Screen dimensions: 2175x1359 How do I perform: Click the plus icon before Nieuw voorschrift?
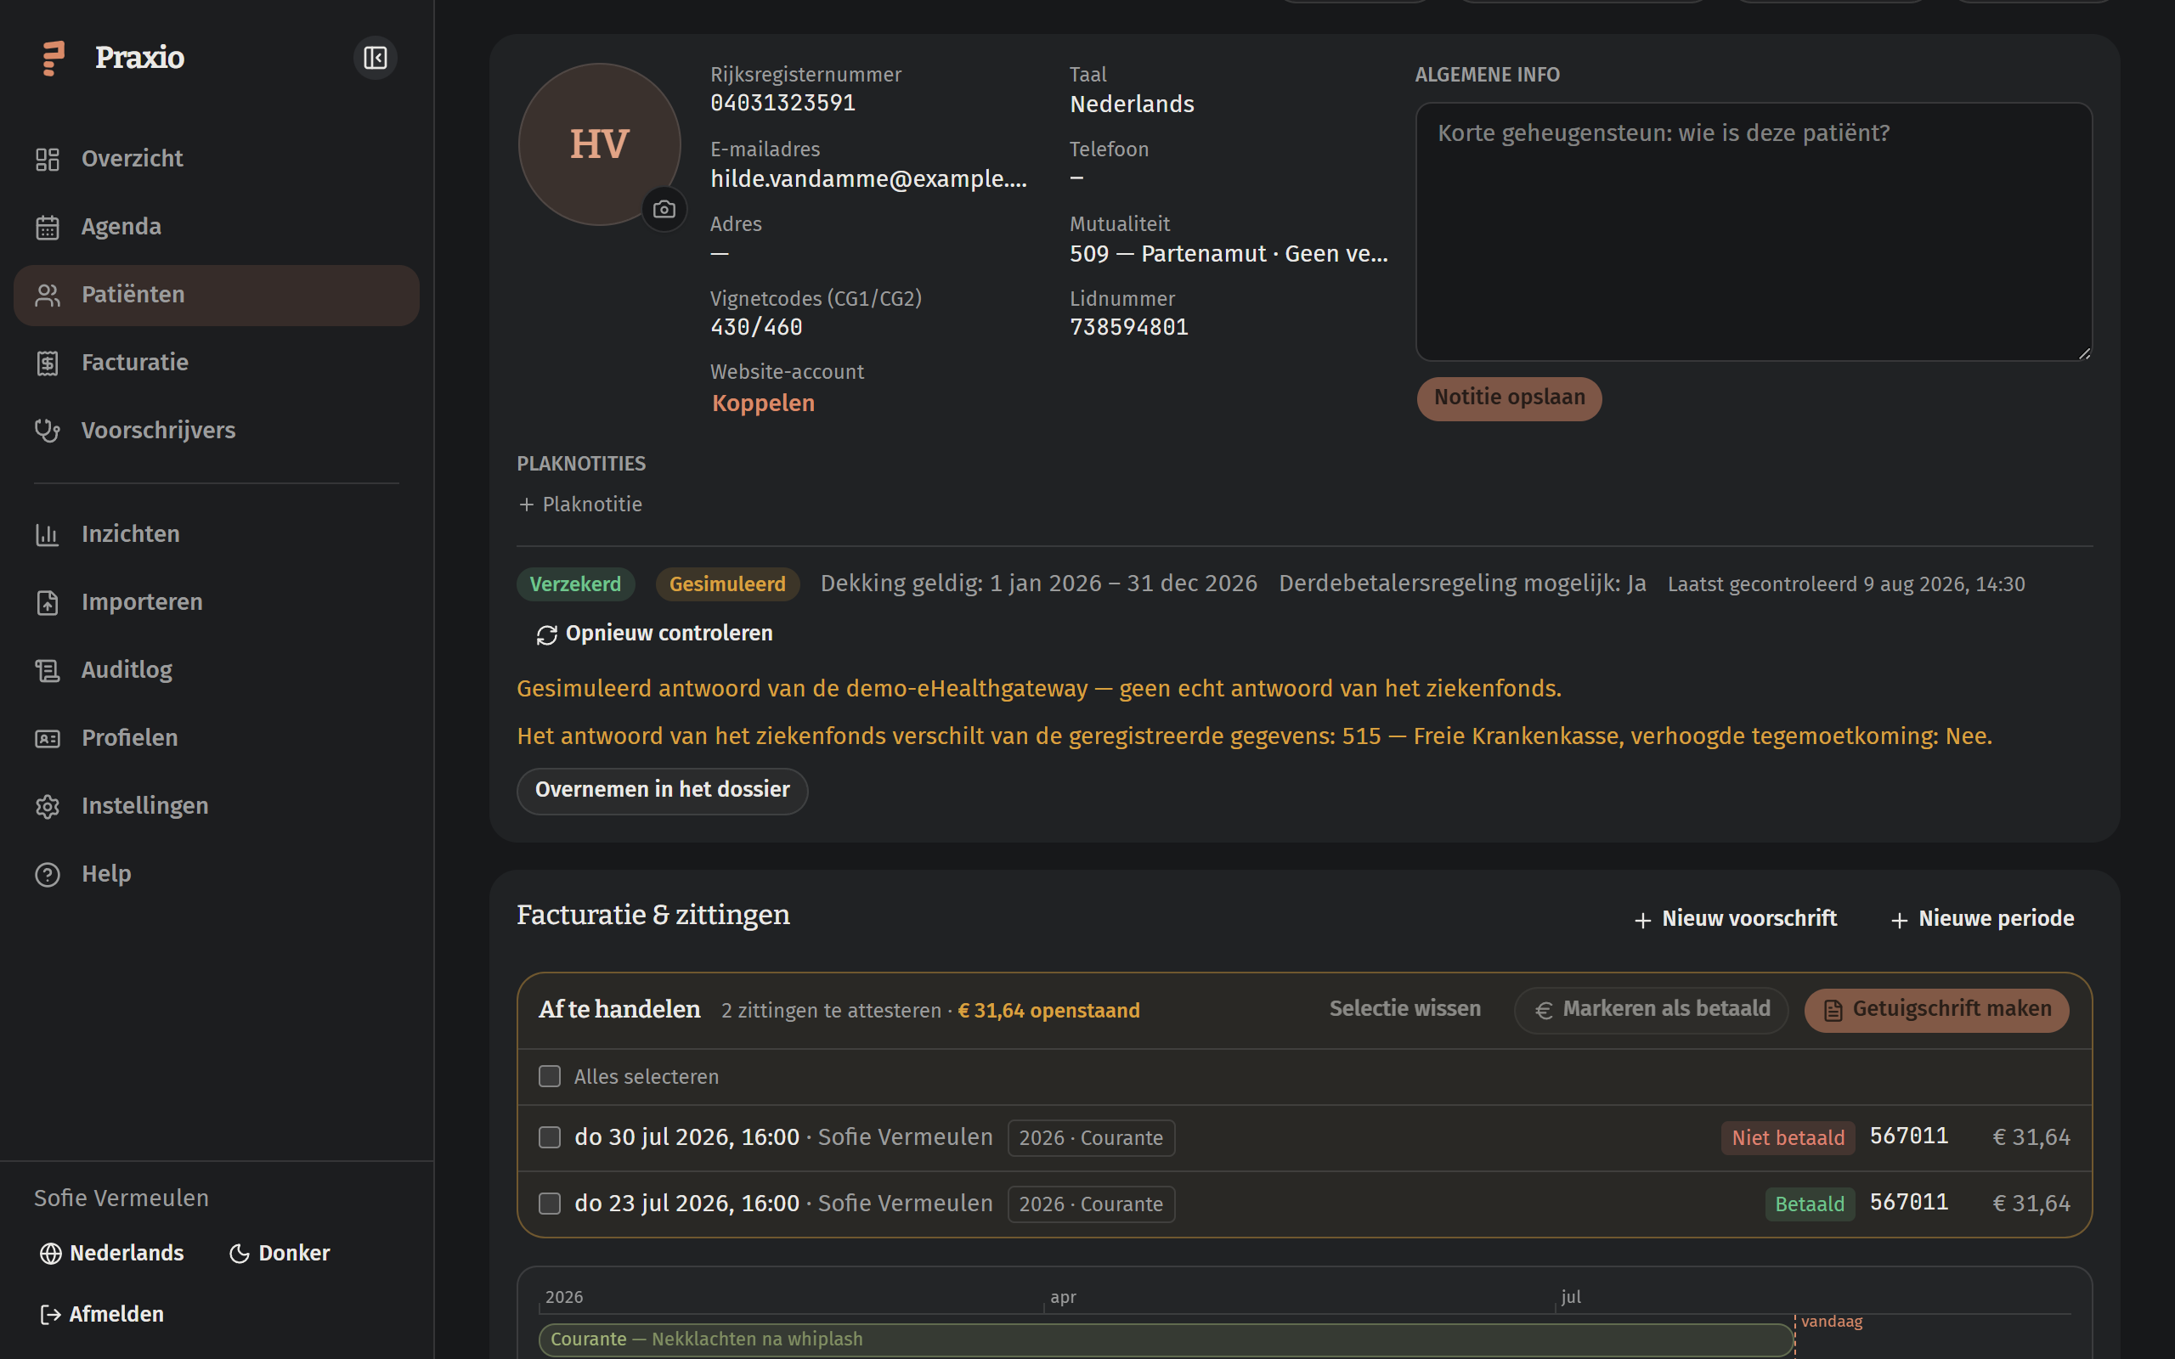click(1643, 920)
